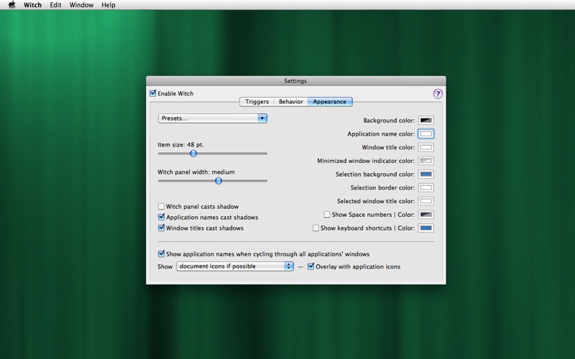This screenshot has height=359, width=575.
Task: Disable the Enable Witch checkbox
Action: click(153, 93)
